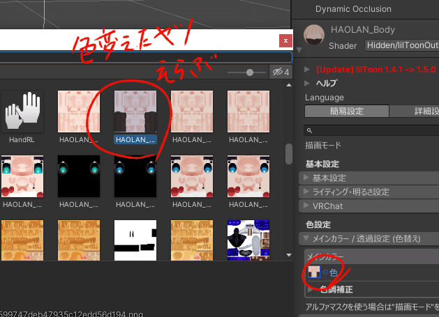
Task: Switch to 簡易設定 tab
Action: pyautogui.click(x=347, y=111)
